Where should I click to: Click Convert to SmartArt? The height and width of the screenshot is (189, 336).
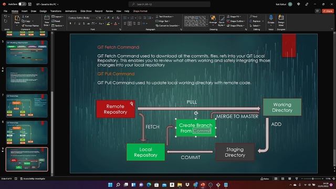pos(167,26)
